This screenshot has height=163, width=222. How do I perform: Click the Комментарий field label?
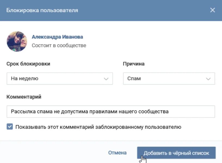coord(24,97)
